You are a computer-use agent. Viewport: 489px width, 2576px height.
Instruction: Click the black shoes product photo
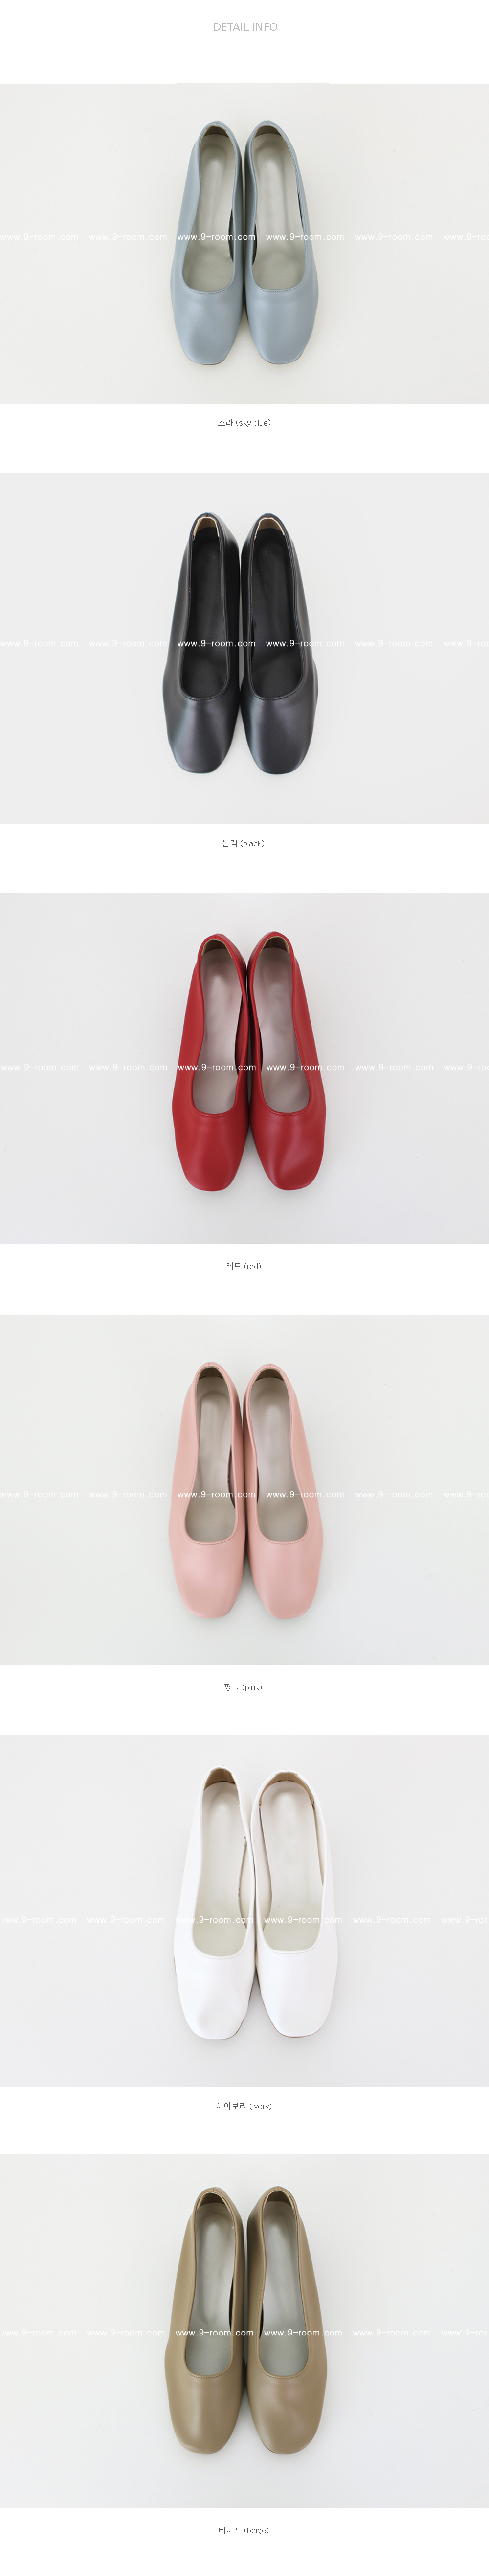pos(244,648)
